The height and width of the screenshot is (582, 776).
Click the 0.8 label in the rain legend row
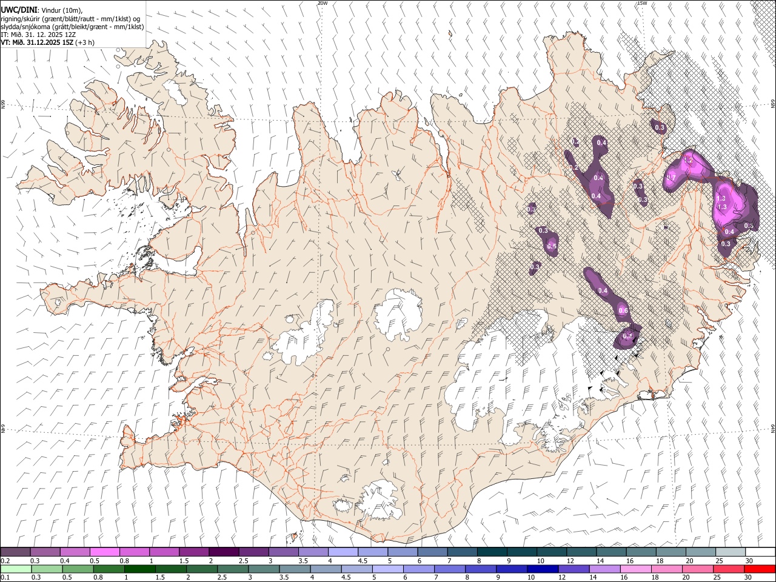click(97, 577)
